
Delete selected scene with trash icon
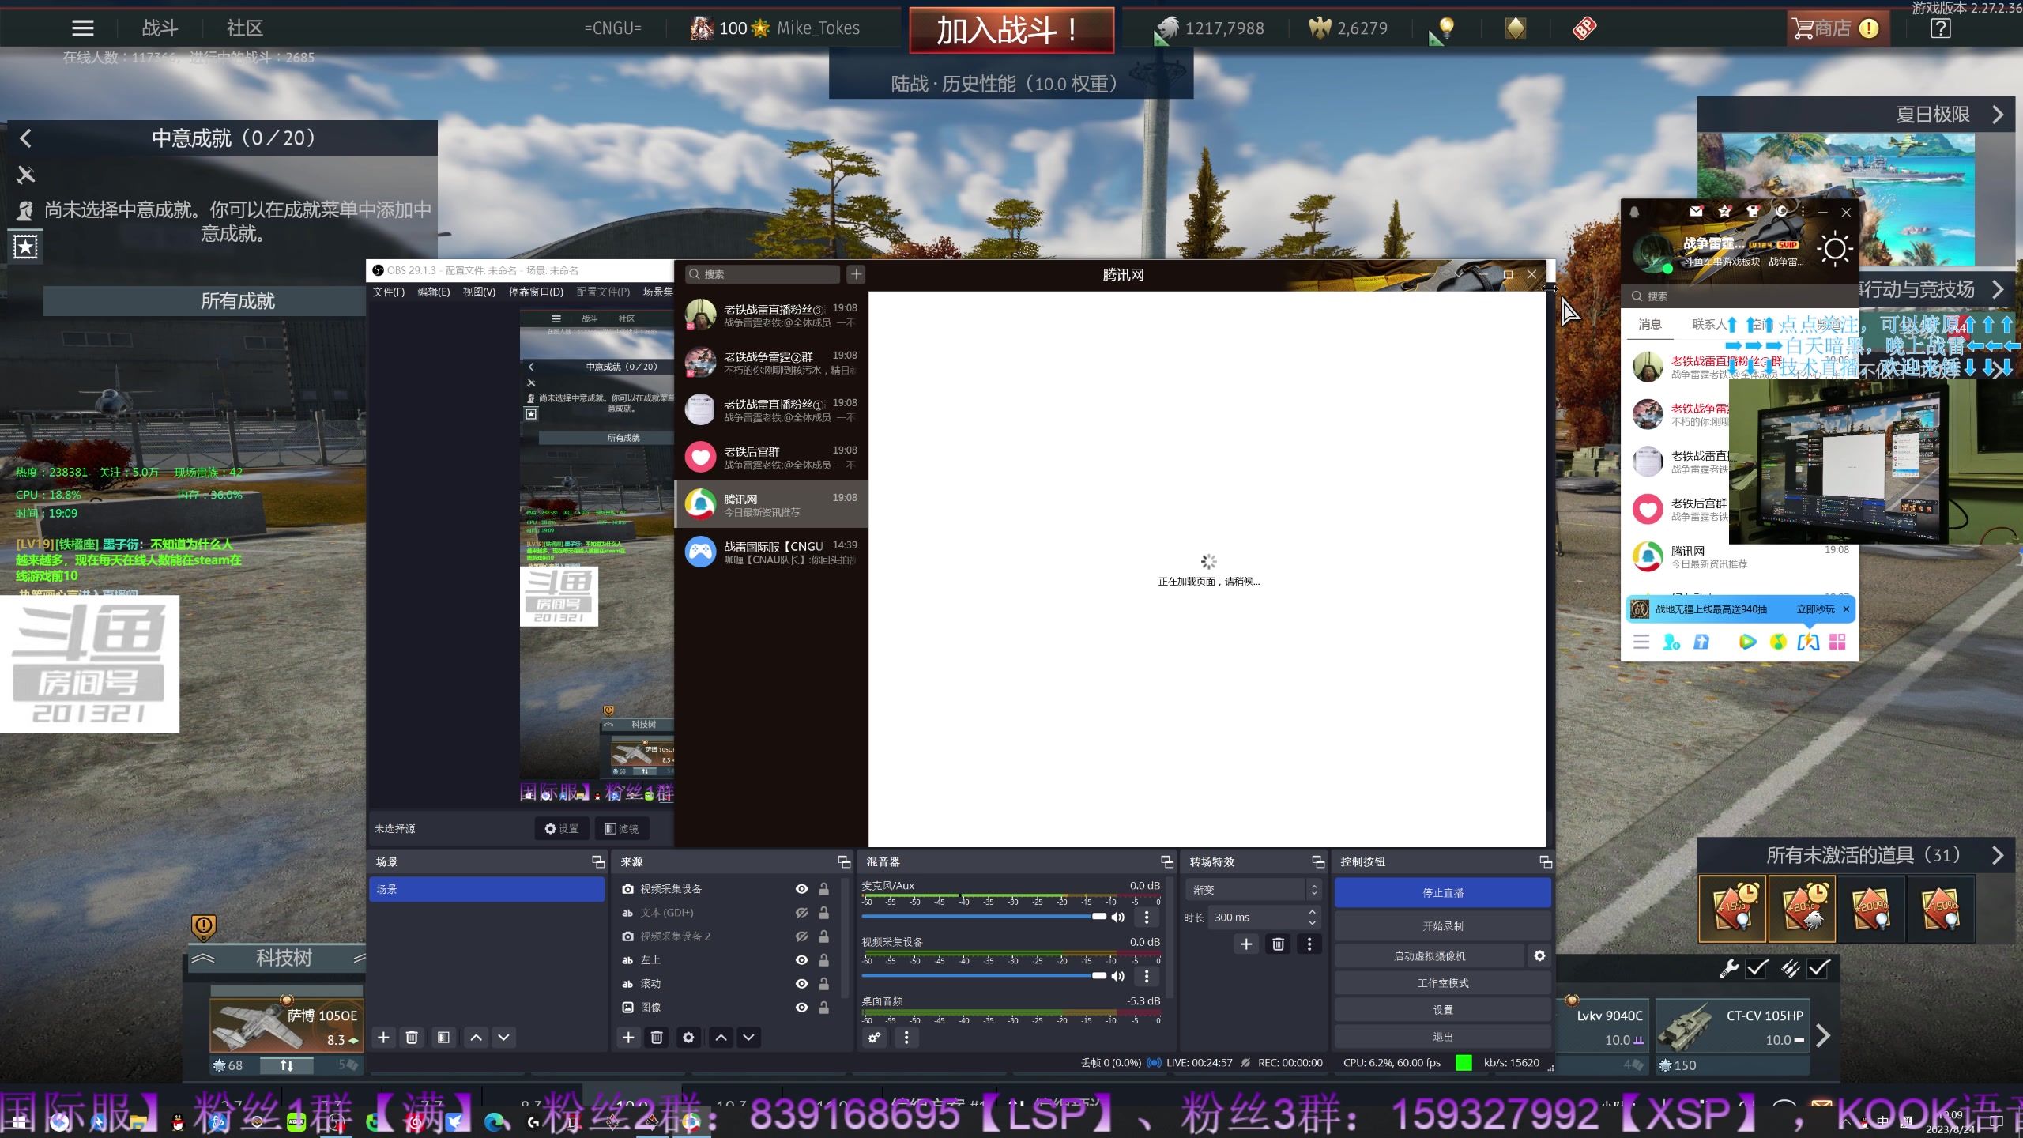[412, 1037]
